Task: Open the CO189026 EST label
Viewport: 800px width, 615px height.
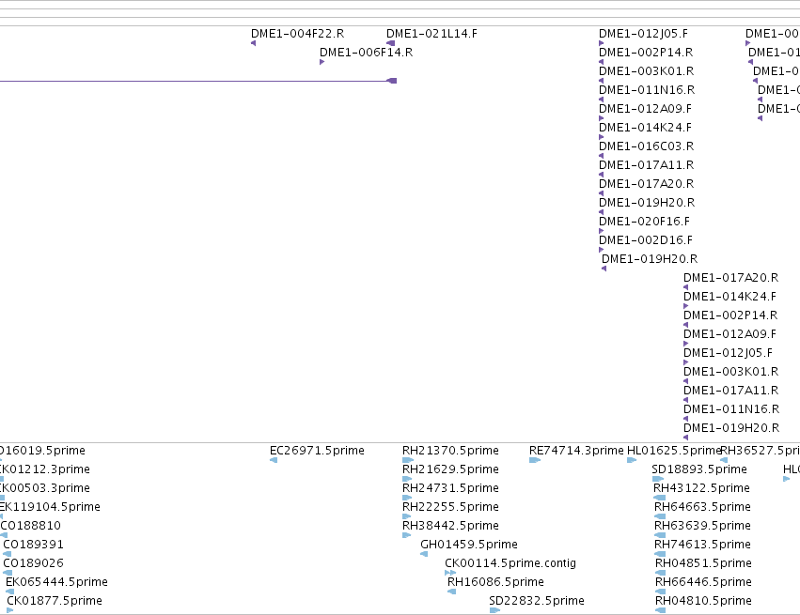Action: (x=34, y=563)
